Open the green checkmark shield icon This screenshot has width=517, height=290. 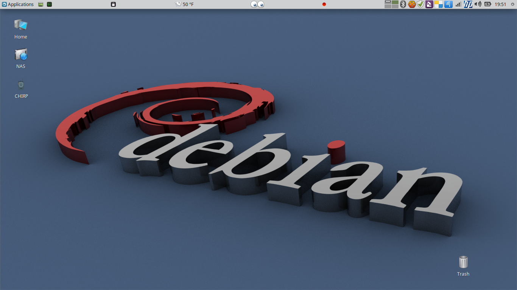tap(420, 5)
